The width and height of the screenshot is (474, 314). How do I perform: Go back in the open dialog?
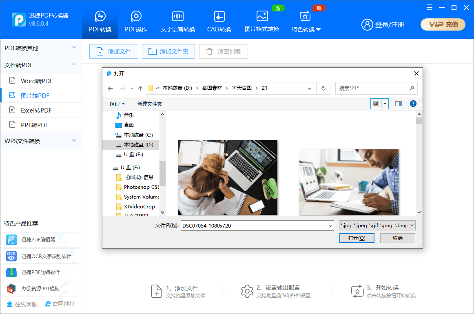tap(110, 88)
